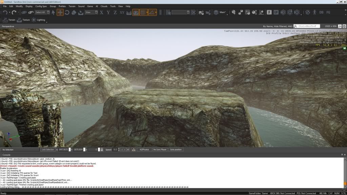Open the grid snap size dropdown arrow

[x=147, y=13]
